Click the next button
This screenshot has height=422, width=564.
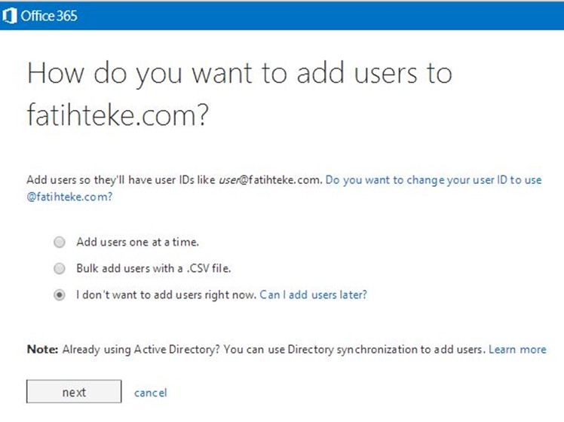click(x=74, y=391)
